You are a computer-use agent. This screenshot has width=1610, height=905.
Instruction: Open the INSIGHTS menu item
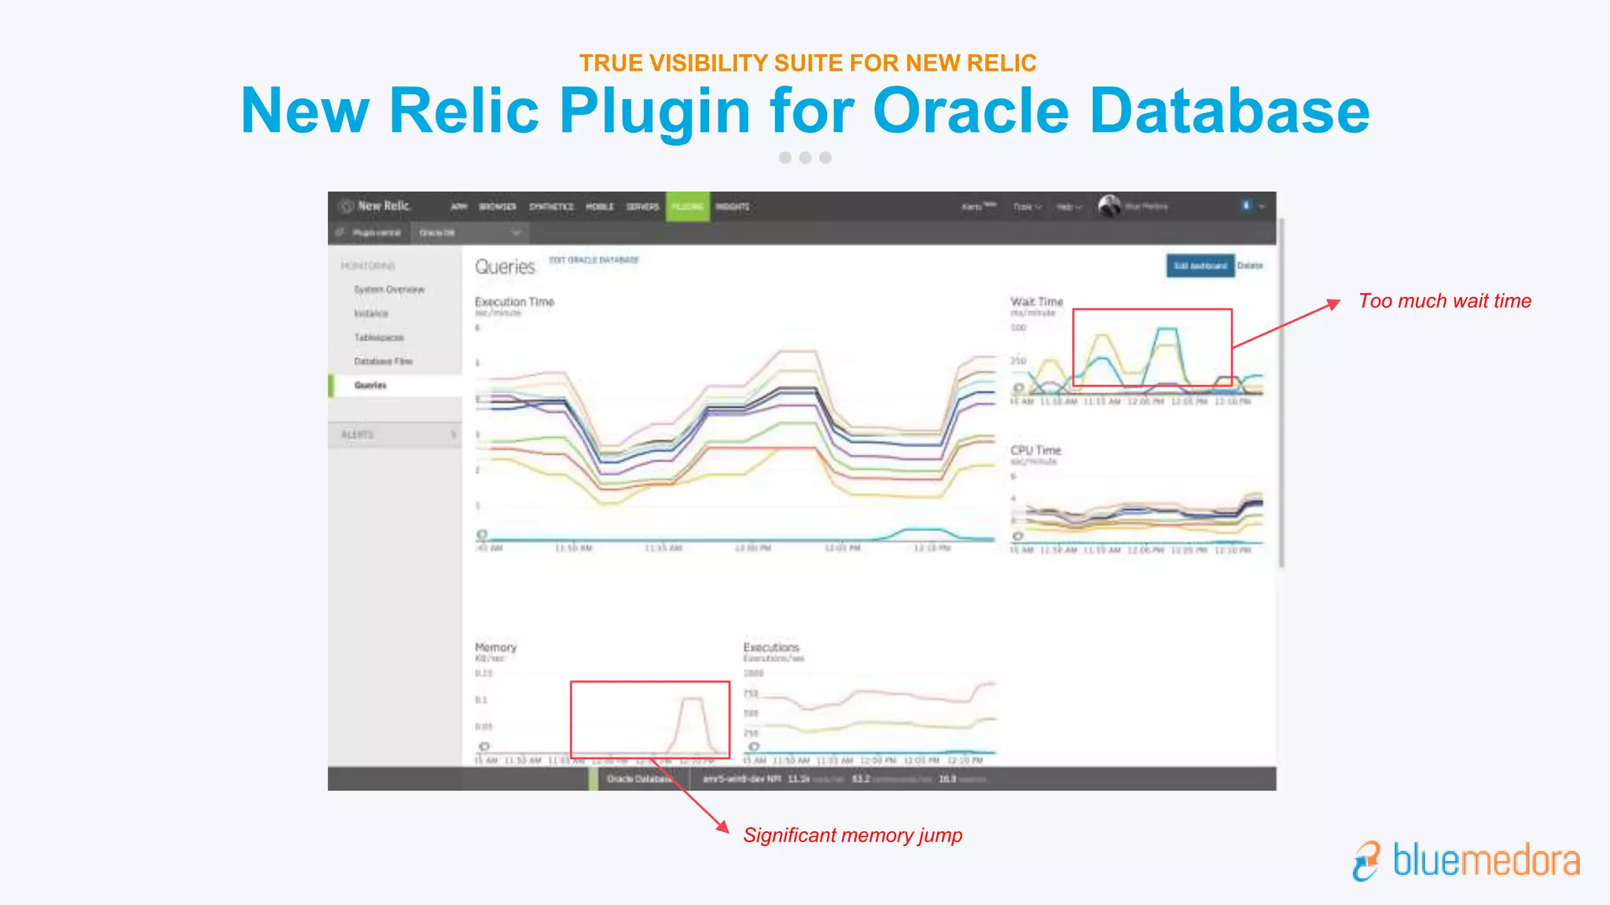pos(733,207)
